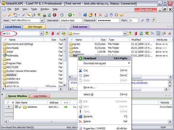
Task: Open the local C:\ path dropdown
Action: (42, 33)
